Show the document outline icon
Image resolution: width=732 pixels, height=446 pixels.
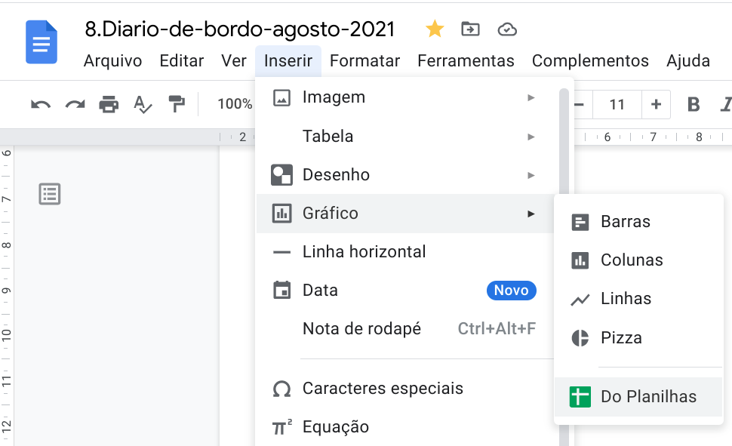pyautogui.click(x=50, y=194)
